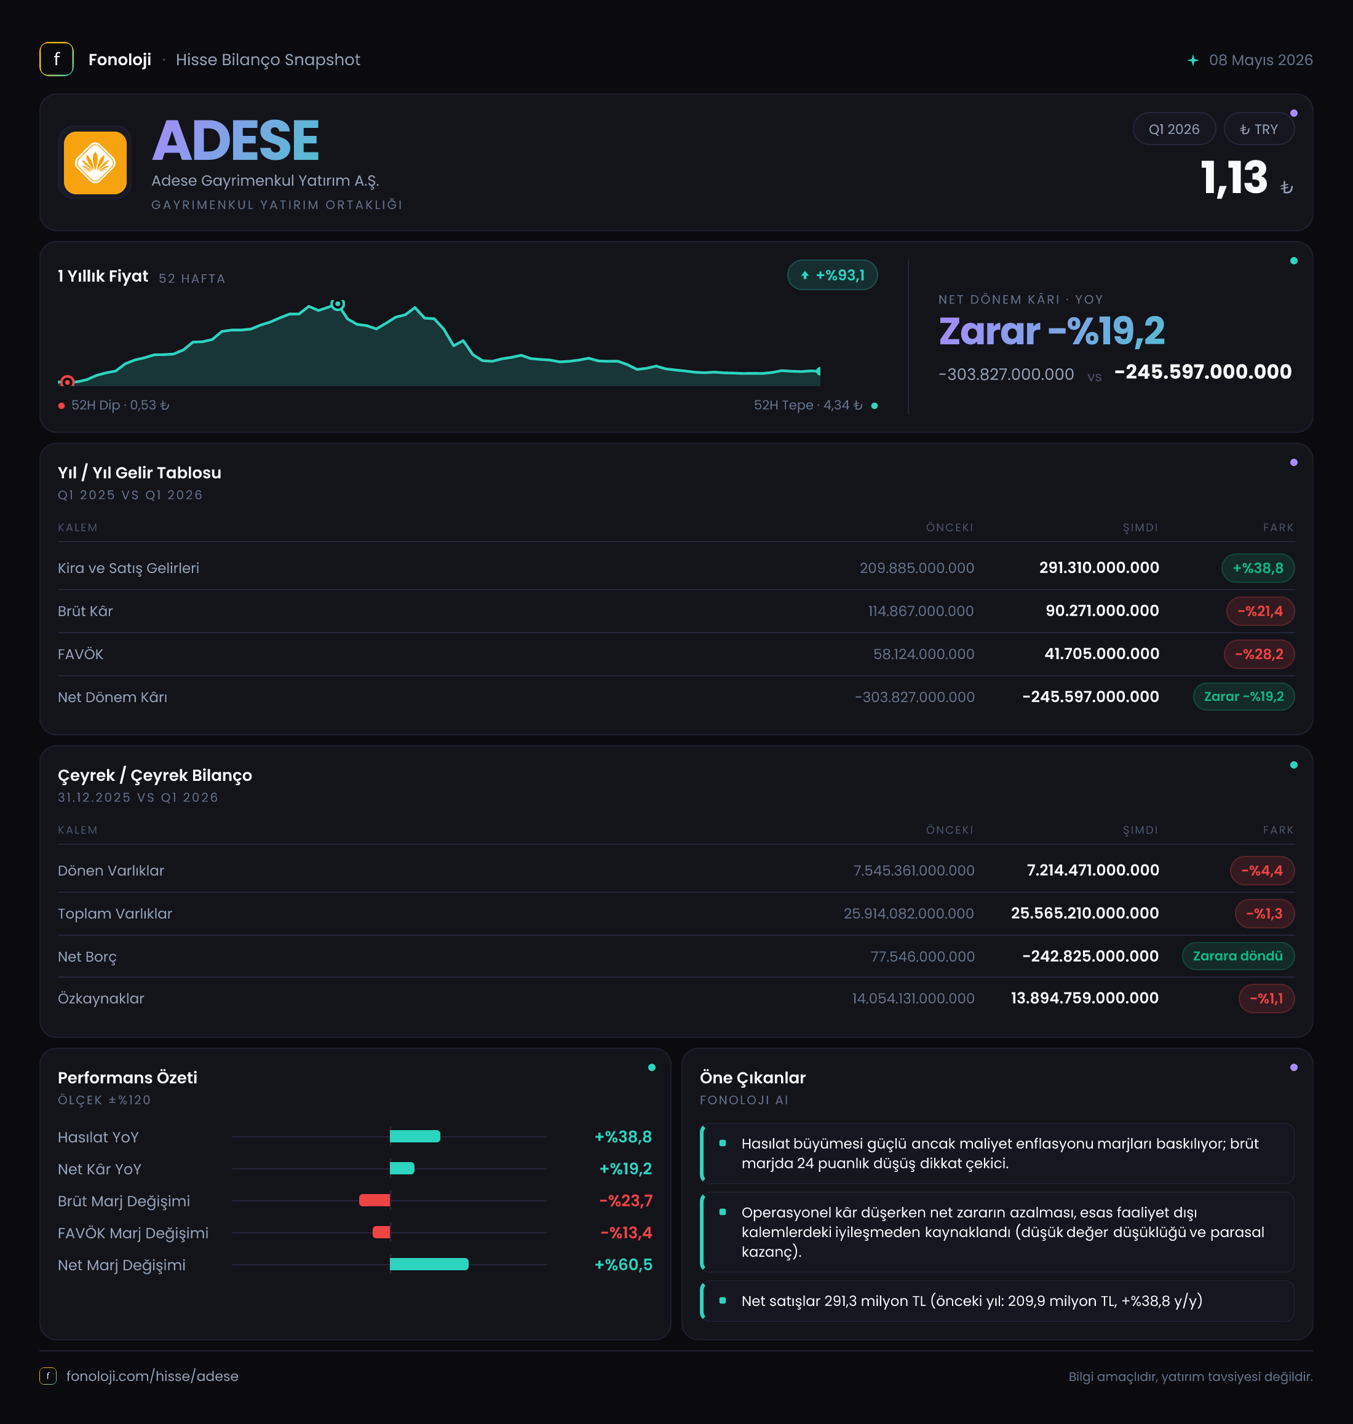Click the FAVÖK row label
Viewport: 1353px width, 1424px height.
[x=80, y=654]
